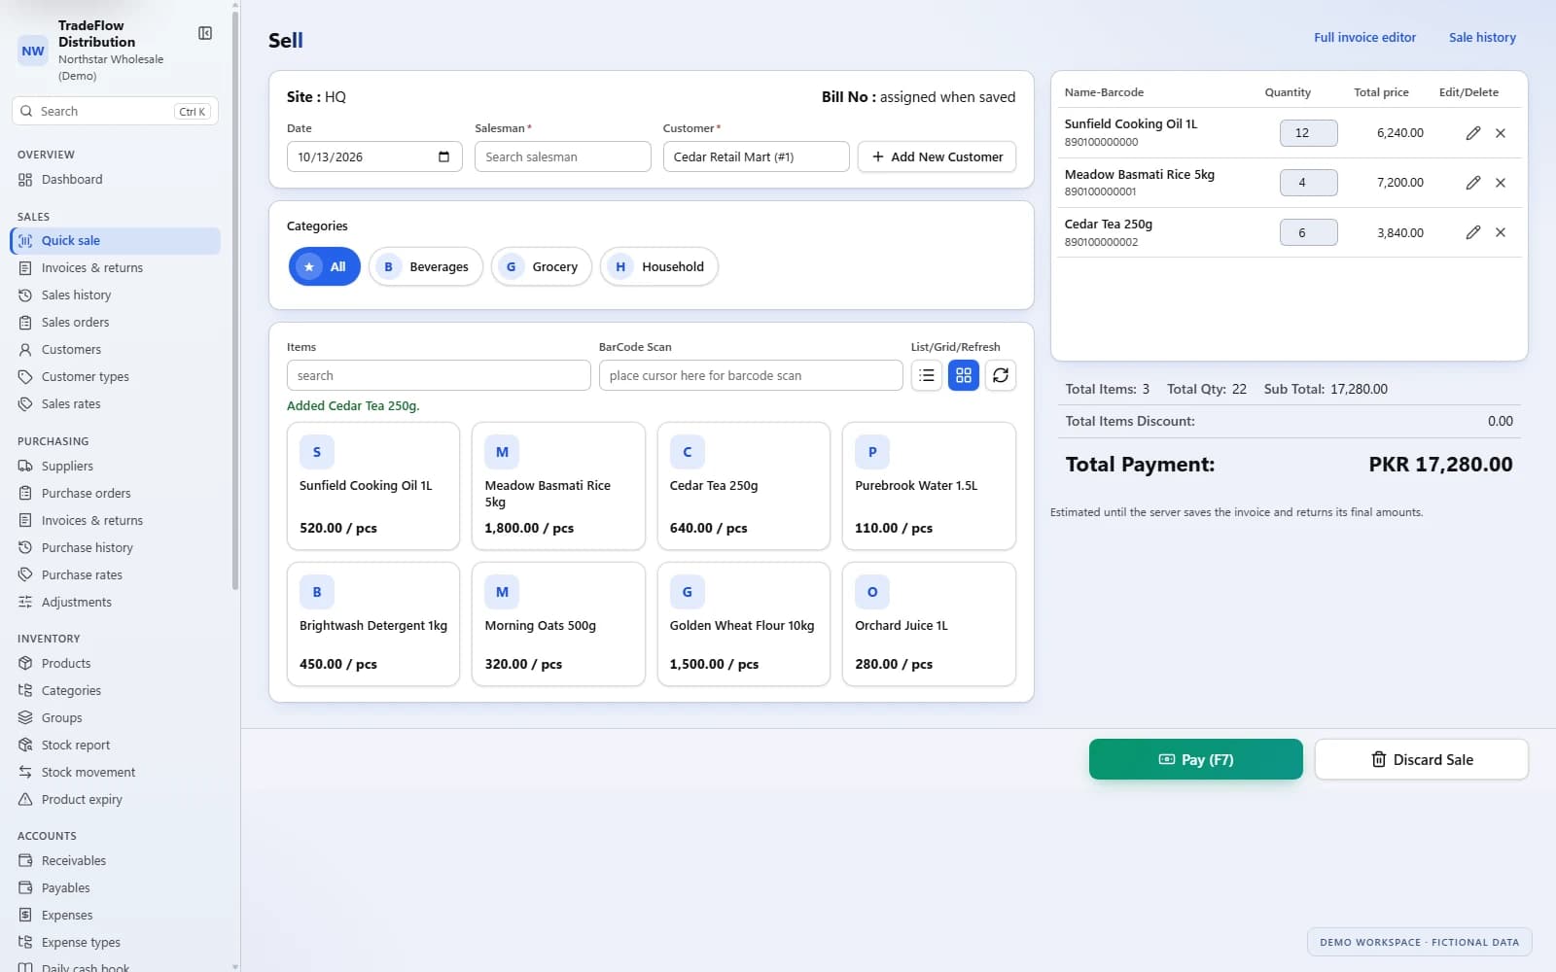Collapse the sidebar using the panel icon
Viewport: 1556px width, 972px height.
click(205, 33)
